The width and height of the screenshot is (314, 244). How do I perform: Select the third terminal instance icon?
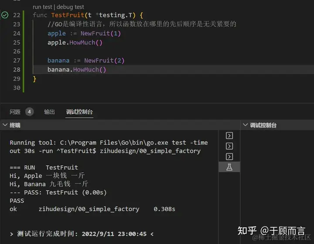229,156
